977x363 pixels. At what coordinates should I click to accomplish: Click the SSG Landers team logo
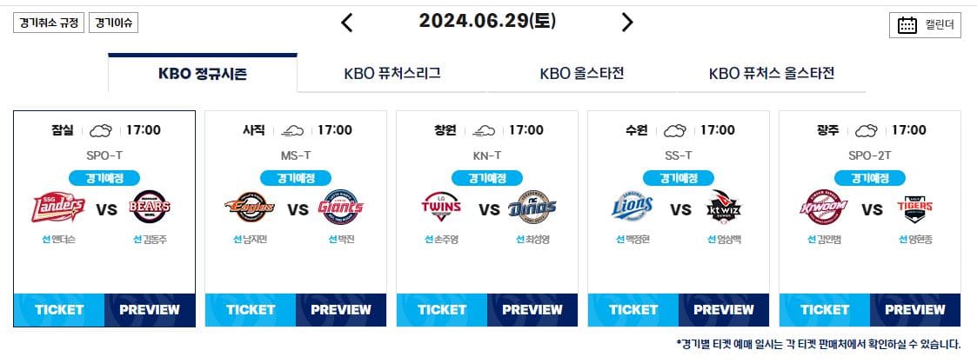pos(58,208)
